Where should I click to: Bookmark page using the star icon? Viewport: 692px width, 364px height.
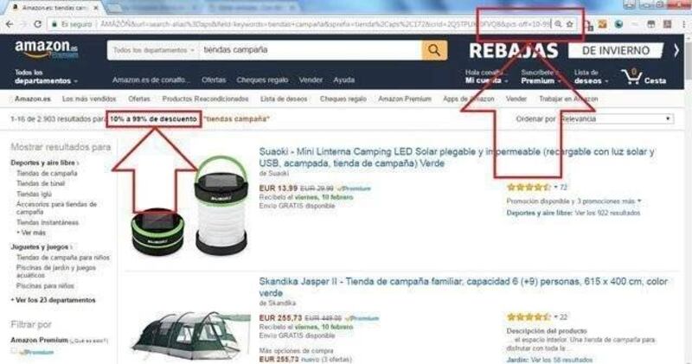tap(570, 24)
